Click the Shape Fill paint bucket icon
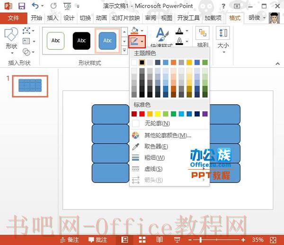Image resolution: width=284 pixels, height=245 pixels. point(134,30)
